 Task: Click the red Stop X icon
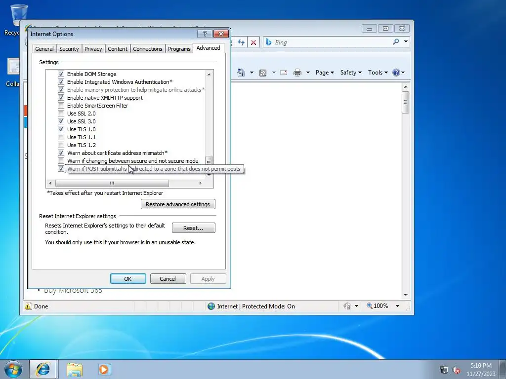[253, 42]
